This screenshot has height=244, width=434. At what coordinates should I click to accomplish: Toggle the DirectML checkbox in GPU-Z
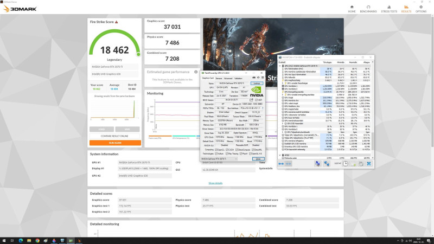coord(253,150)
